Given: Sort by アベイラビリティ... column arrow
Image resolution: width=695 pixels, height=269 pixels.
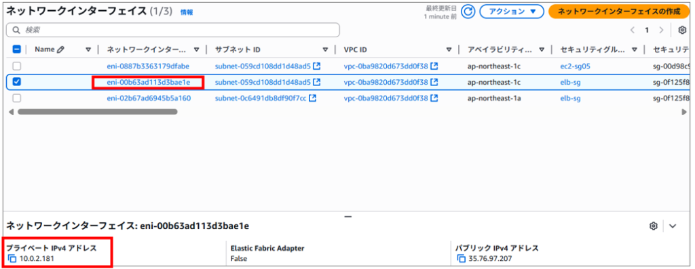Looking at the screenshot, I should click(x=542, y=50).
